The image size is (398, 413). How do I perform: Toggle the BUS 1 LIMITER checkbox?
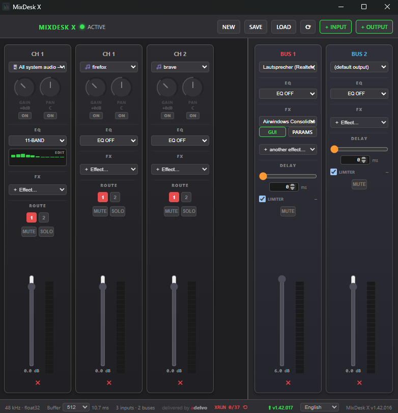click(262, 199)
